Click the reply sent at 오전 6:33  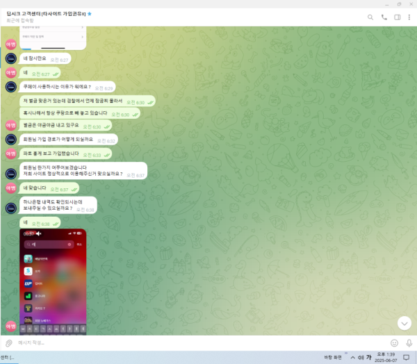coord(65,154)
